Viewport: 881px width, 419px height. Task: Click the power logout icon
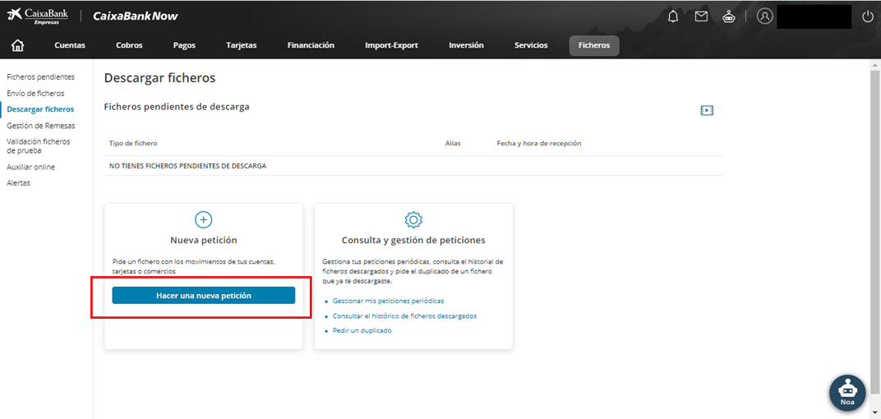868,16
